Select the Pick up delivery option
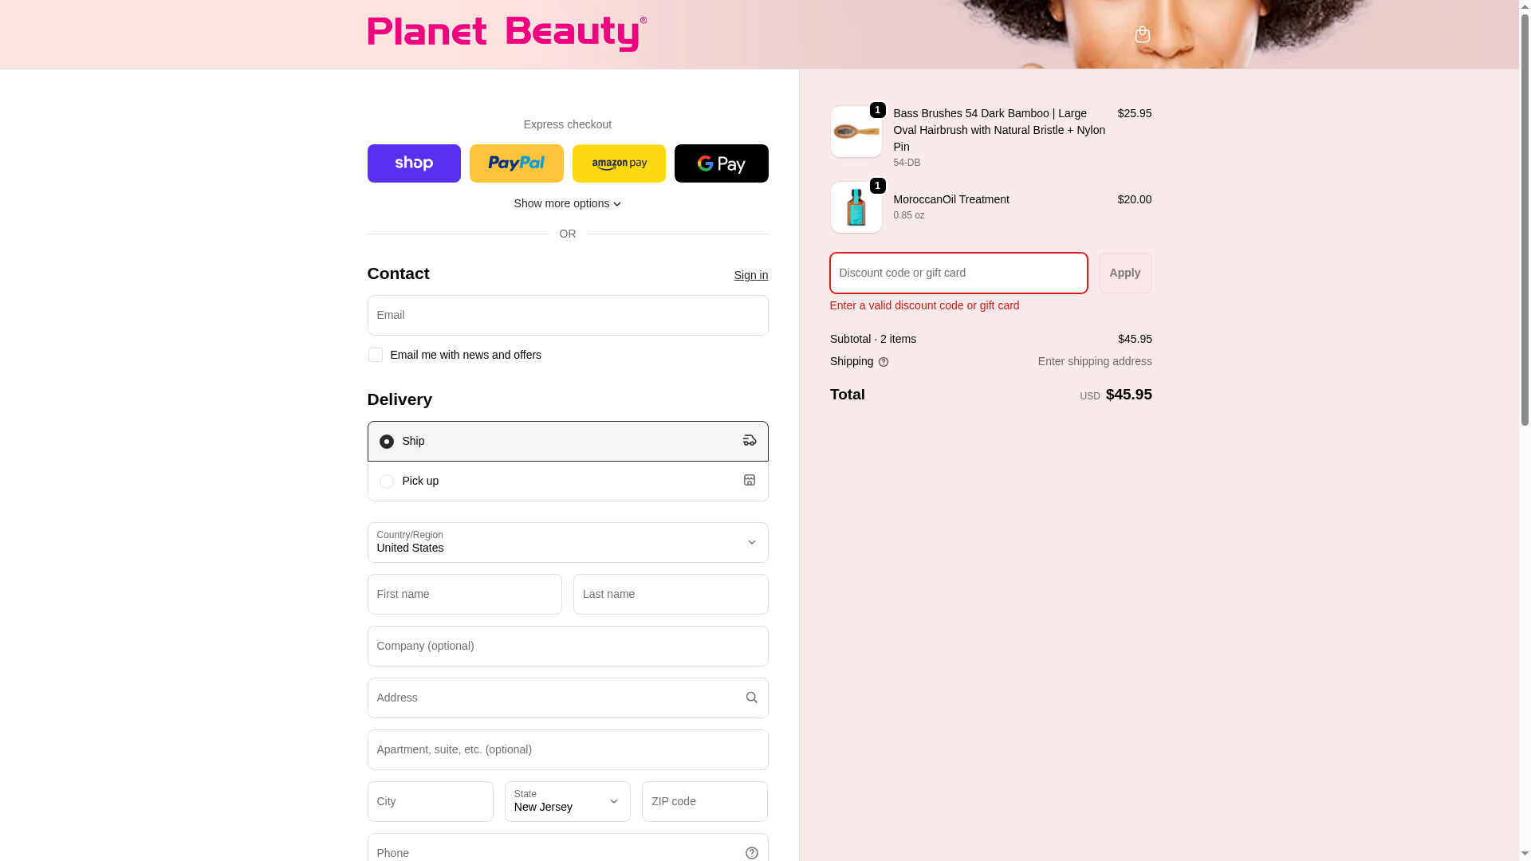The width and height of the screenshot is (1531, 861). 387,482
